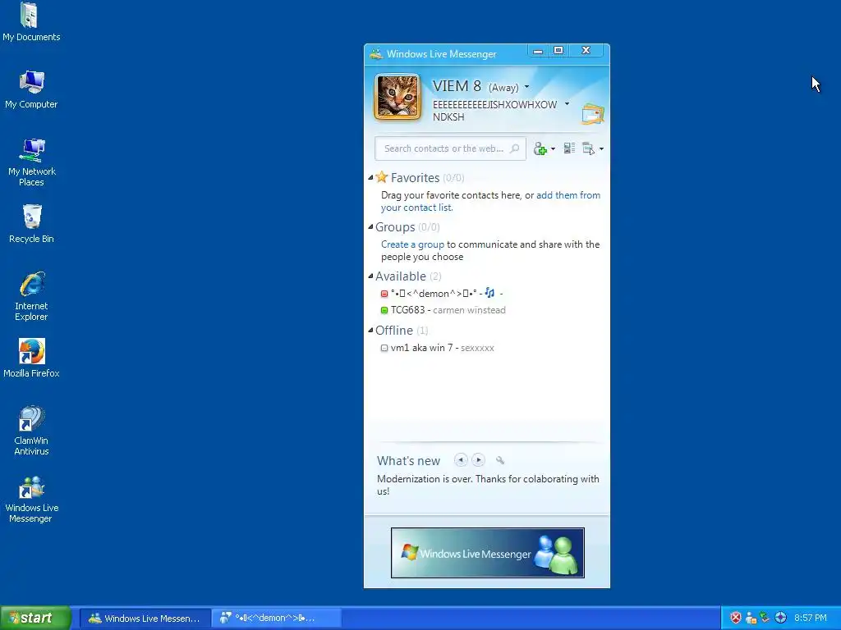Click the 'Create a group' link

coord(412,244)
